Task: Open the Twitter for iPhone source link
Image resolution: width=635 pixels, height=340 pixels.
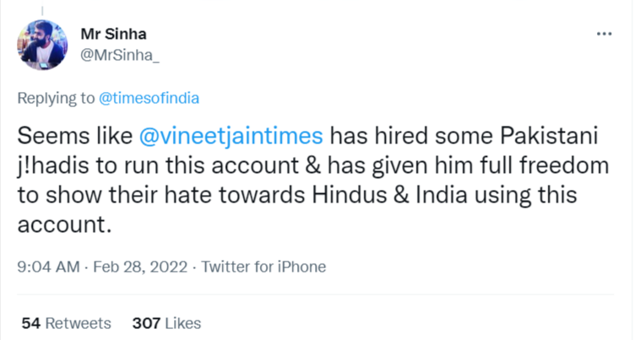Action: [x=265, y=267]
